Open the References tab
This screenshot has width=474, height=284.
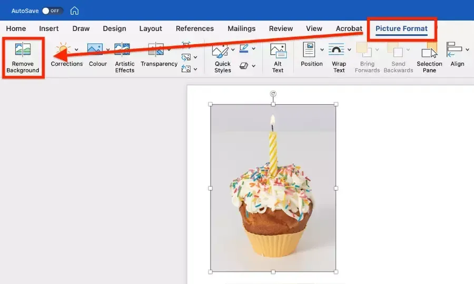[195, 28]
